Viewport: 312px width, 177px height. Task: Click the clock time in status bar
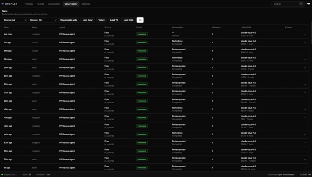pos(305,175)
